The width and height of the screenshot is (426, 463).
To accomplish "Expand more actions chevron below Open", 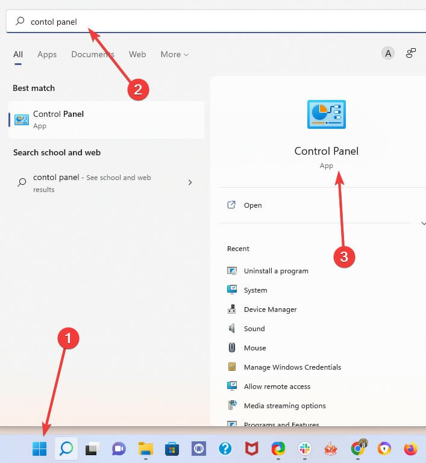I will tap(423, 223).
